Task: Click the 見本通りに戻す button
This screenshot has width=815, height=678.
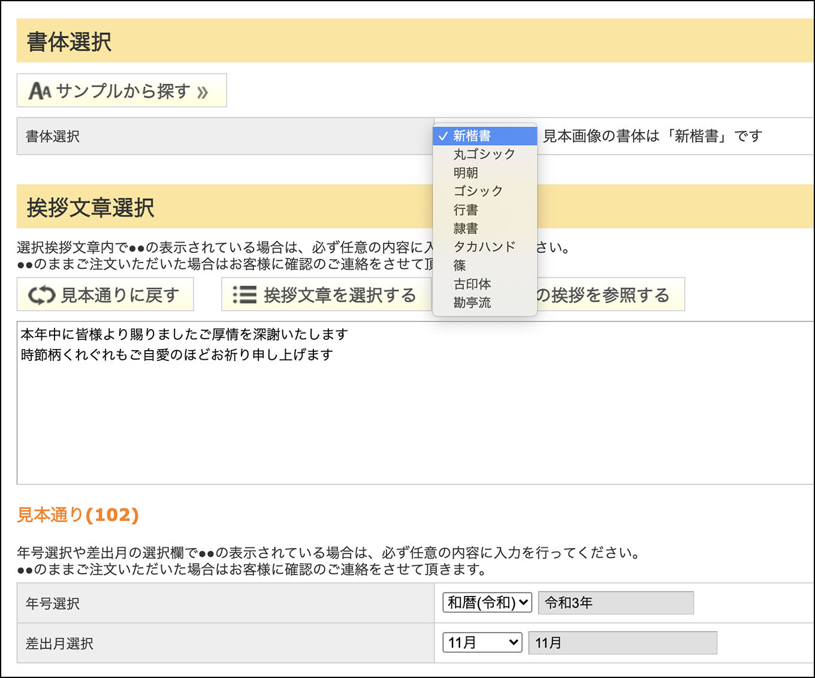Action: [x=105, y=294]
